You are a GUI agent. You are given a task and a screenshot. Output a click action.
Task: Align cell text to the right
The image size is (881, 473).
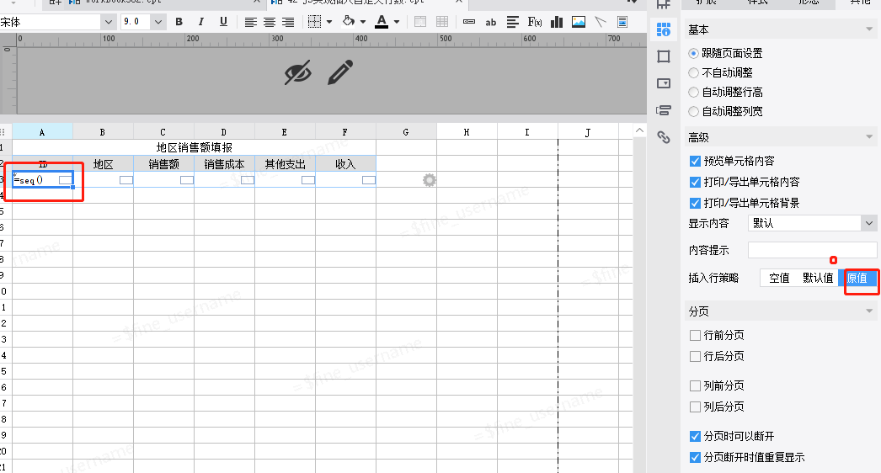(288, 22)
